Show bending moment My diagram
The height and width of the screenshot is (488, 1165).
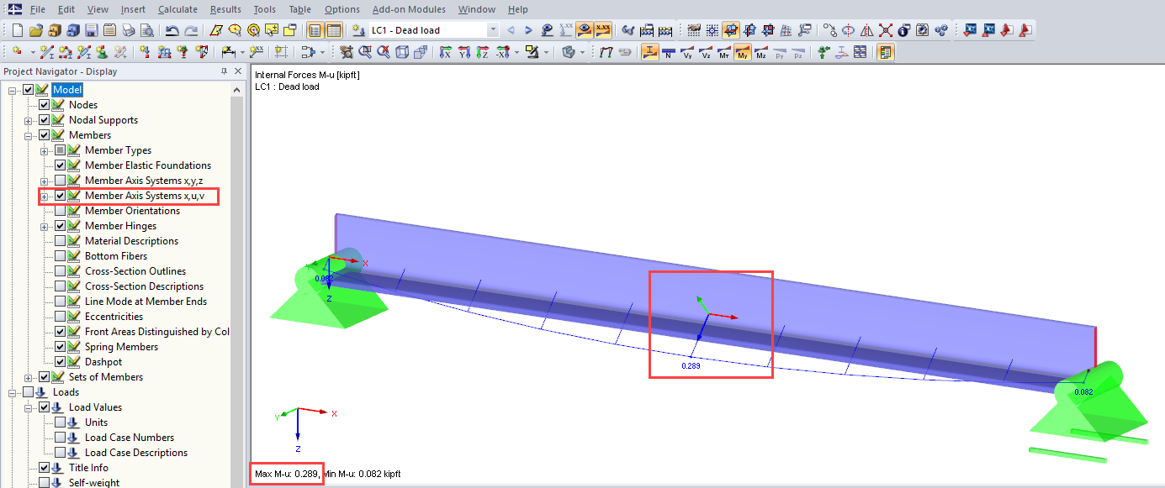(x=743, y=52)
